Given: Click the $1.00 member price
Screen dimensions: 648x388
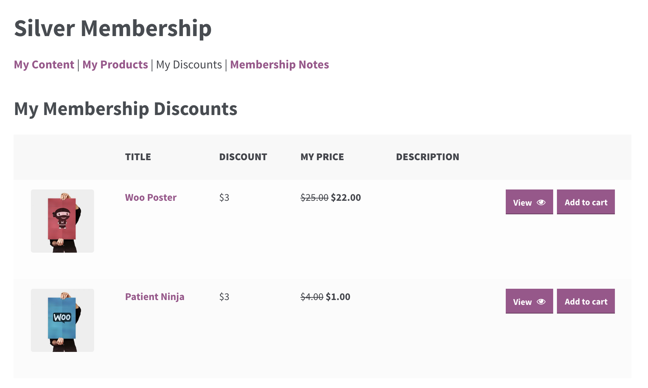Looking at the screenshot, I should [x=338, y=297].
